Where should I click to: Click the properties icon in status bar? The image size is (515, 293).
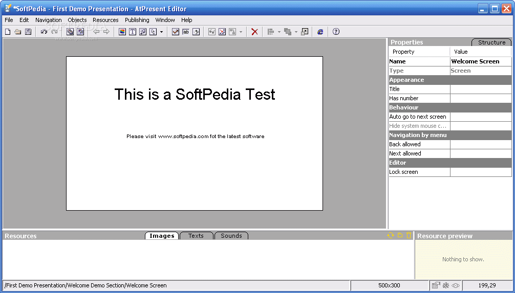click(436, 285)
